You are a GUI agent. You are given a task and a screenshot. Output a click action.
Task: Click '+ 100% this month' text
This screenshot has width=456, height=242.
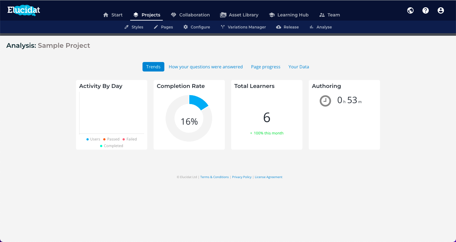[x=267, y=133]
